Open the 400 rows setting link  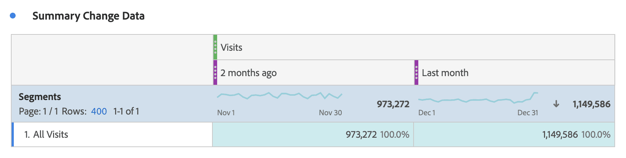[99, 111]
